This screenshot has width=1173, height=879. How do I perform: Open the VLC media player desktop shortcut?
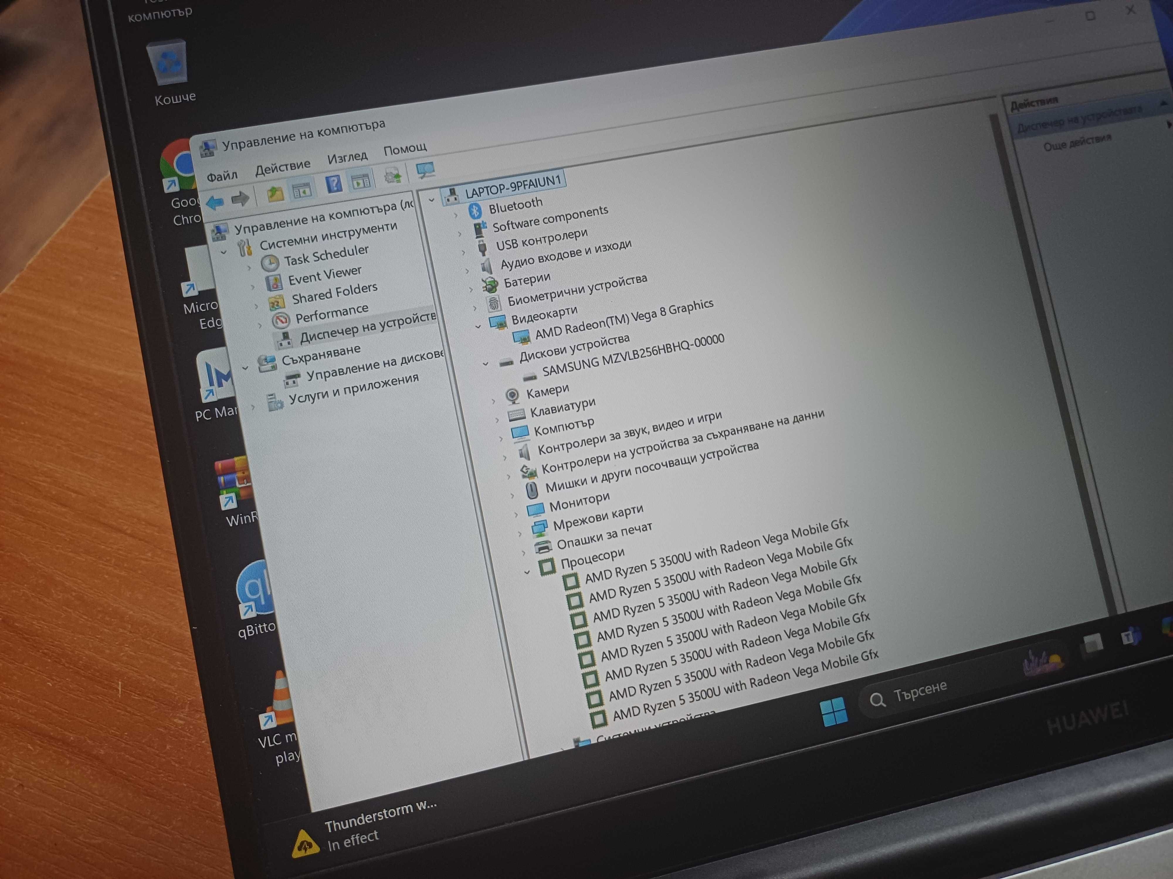(x=278, y=718)
